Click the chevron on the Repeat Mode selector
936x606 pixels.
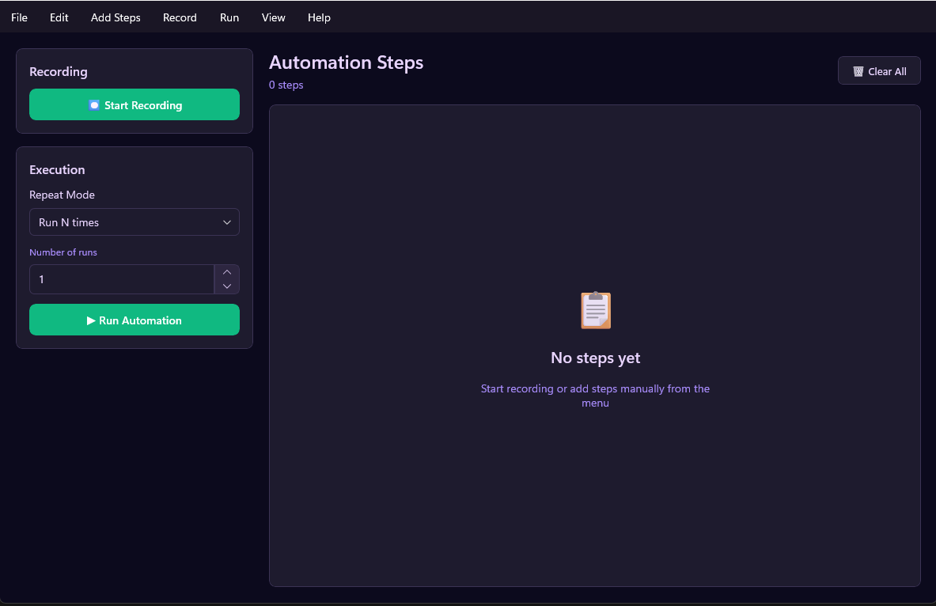pos(227,222)
